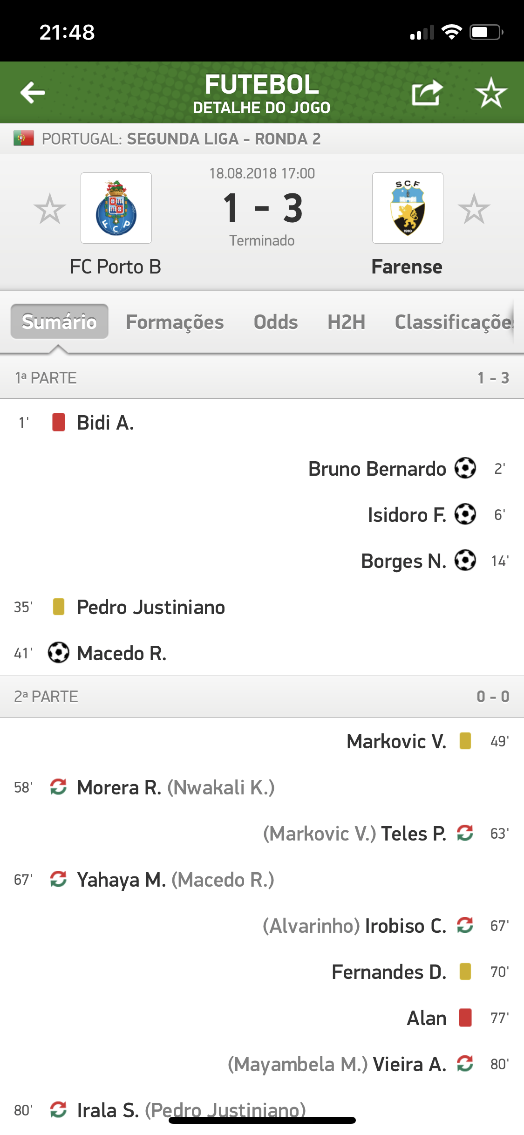Tap Bidi A. red card icon
This screenshot has height=1135, width=524.
pos(59,422)
